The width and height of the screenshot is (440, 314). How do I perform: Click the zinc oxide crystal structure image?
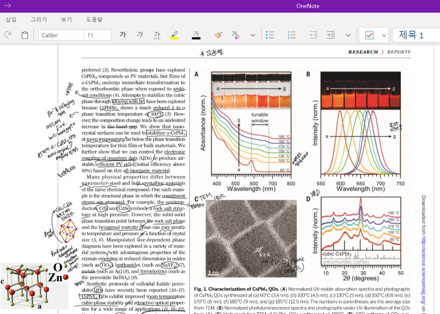click(34, 286)
